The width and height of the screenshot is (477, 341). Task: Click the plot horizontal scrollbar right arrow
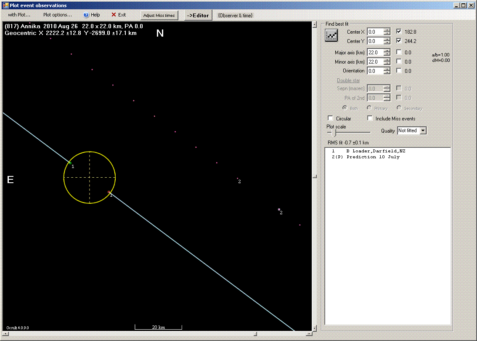[309, 333]
